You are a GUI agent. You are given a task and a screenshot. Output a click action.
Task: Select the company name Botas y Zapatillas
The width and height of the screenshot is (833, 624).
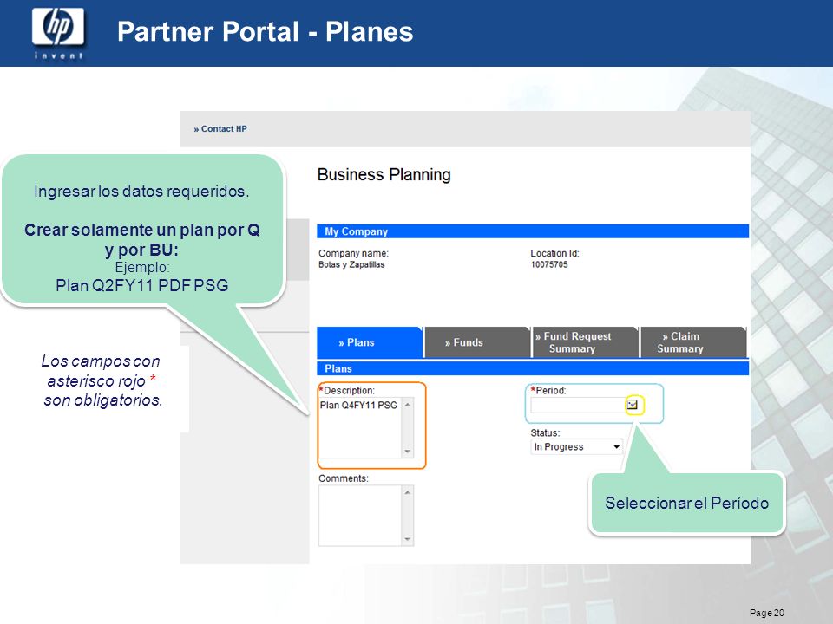351,265
